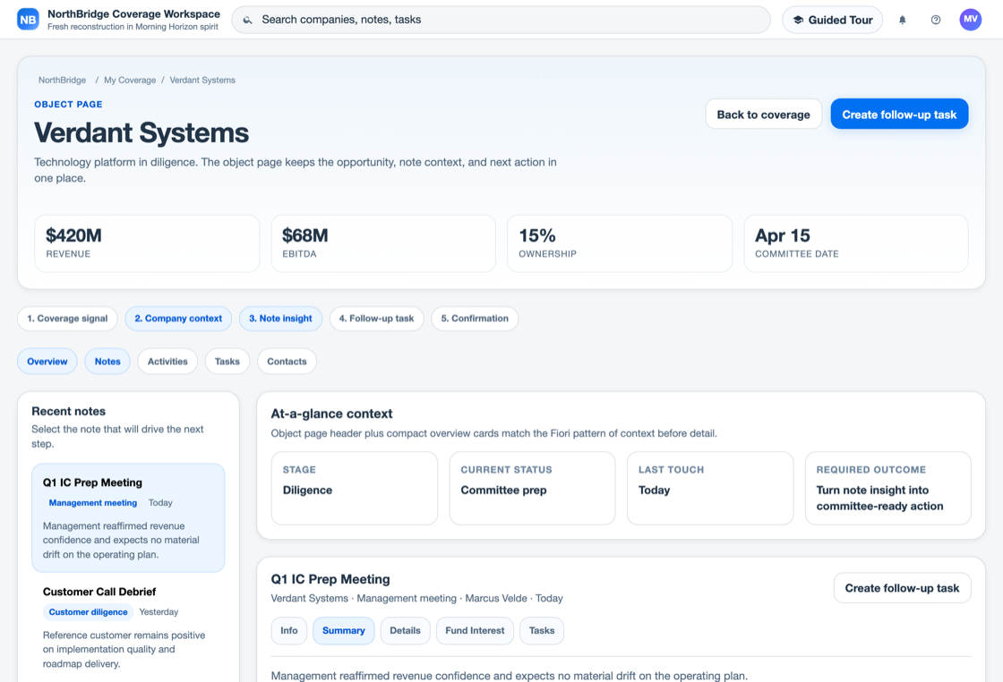Click the outlined Create follow-up task in note panel

coord(902,588)
